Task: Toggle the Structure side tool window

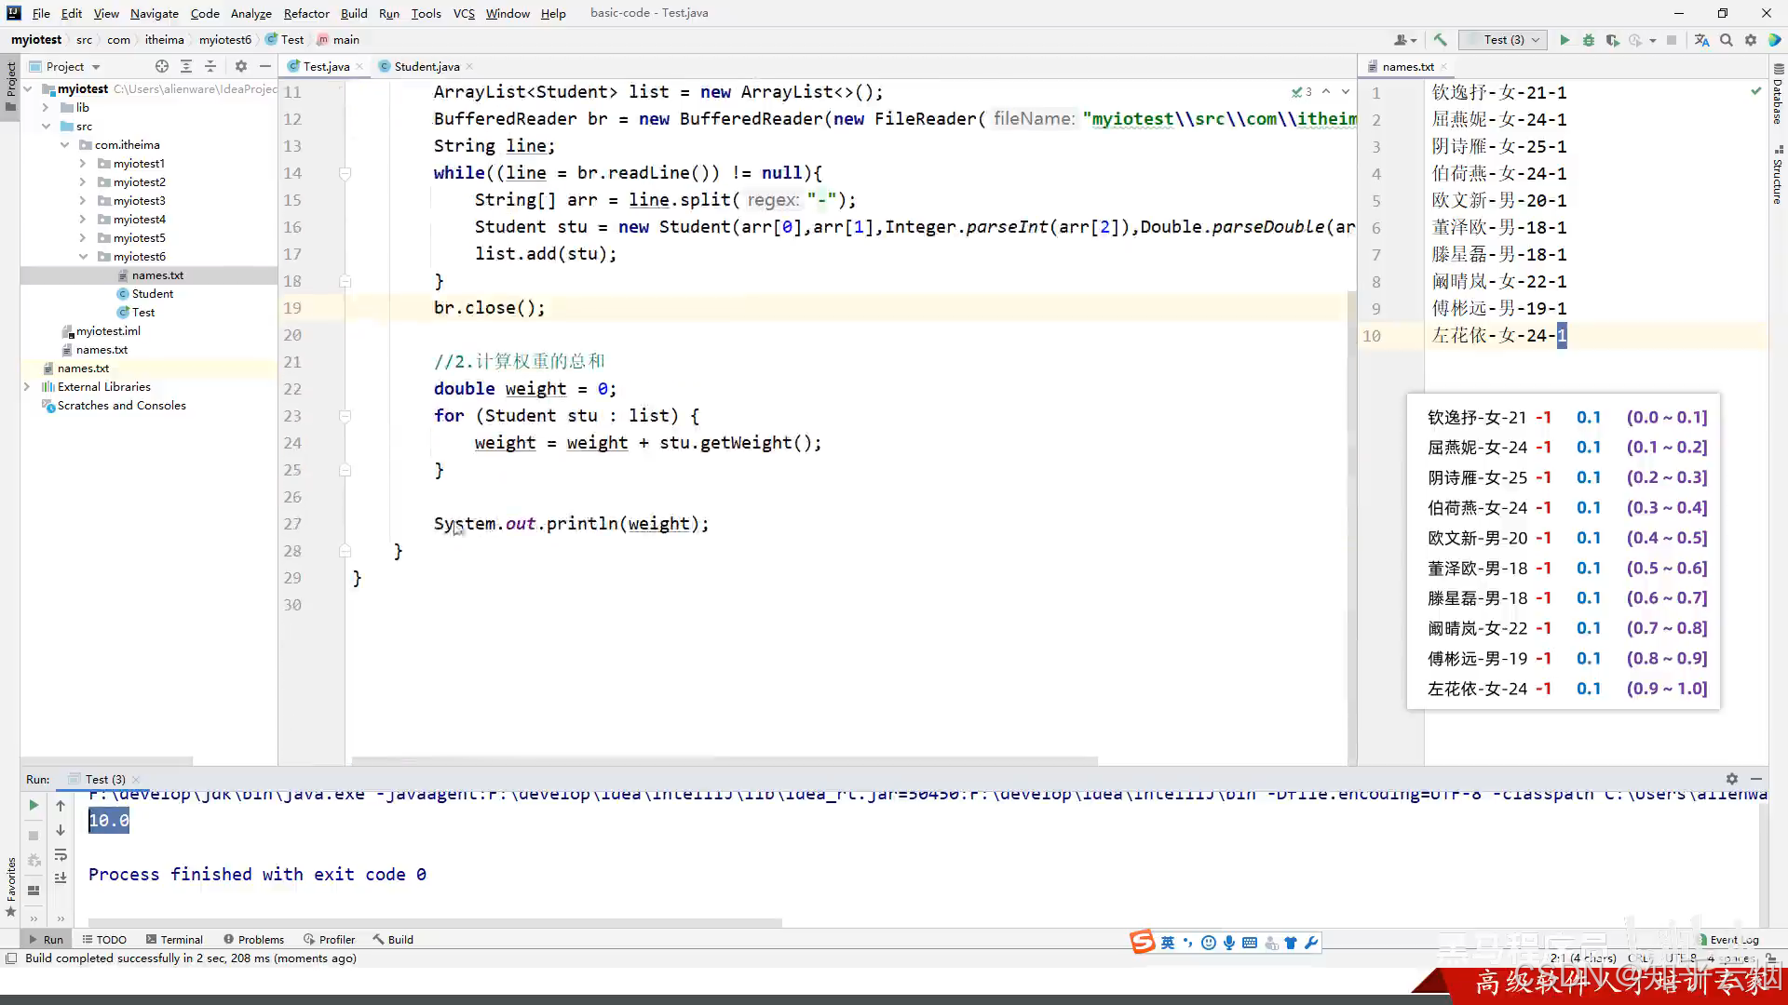Action: pyautogui.click(x=1778, y=177)
